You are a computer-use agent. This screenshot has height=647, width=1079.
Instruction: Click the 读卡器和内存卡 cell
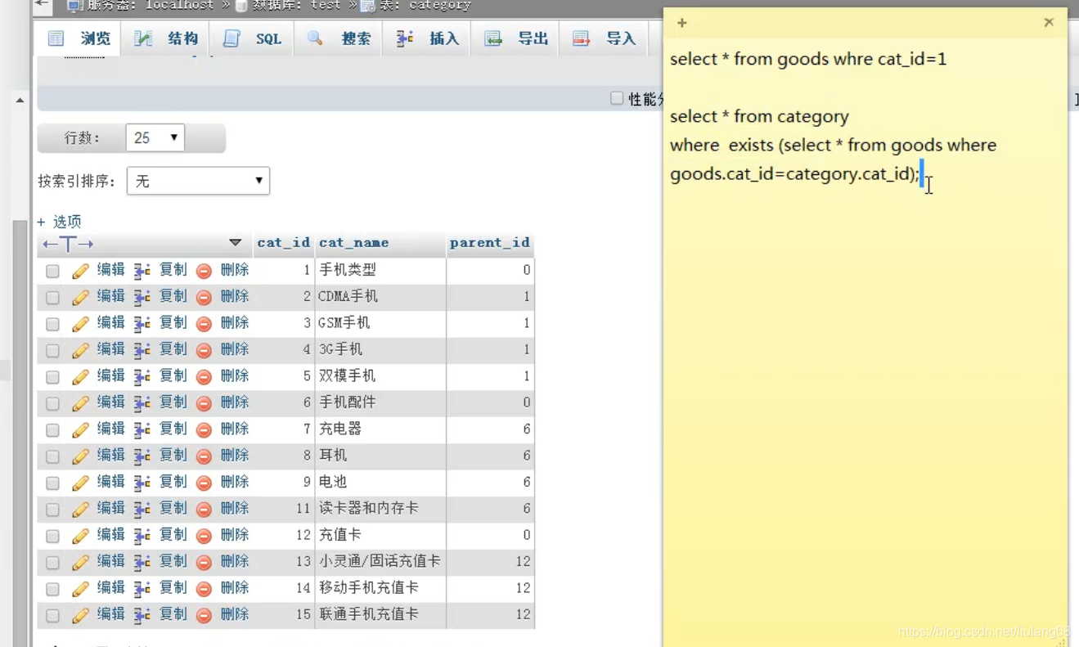pyautogui.click(x=380, y=508)
